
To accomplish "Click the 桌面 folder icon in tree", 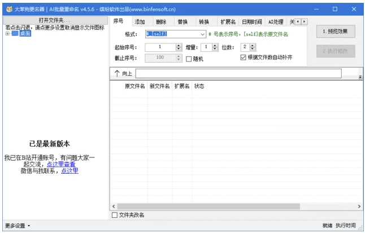I will pyautogui.click(x=15, y=33).
